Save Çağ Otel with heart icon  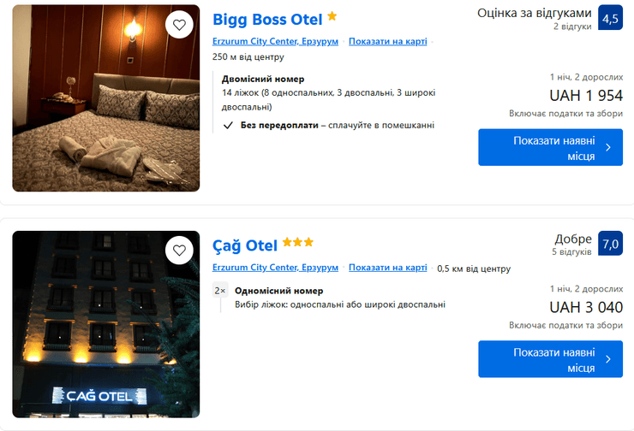point(179,251)
